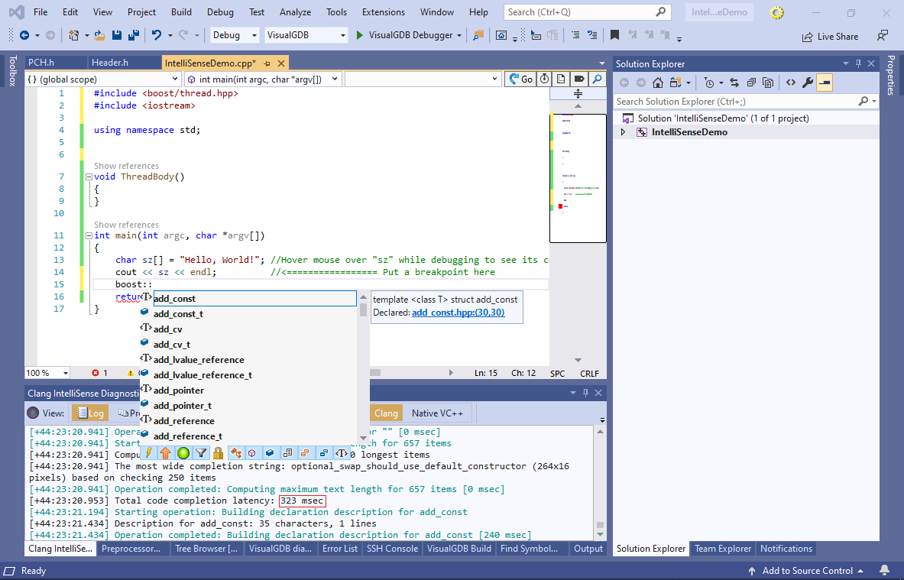904x580 pixels.
Task: Open the VisualGDB Debugger dropdown arrow
Action: coord(459,35)
